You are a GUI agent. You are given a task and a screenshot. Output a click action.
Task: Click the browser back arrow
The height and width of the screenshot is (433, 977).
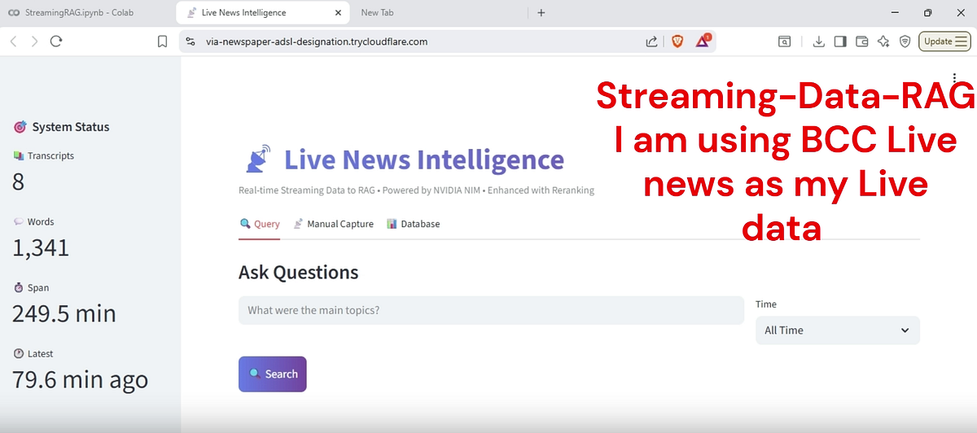point(13,42)
